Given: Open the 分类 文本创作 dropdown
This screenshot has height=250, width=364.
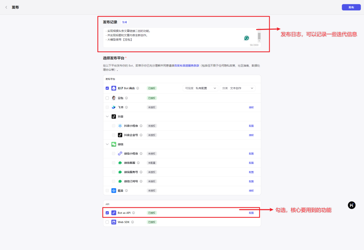Looking at the screenshot, I should pos(238,88).
